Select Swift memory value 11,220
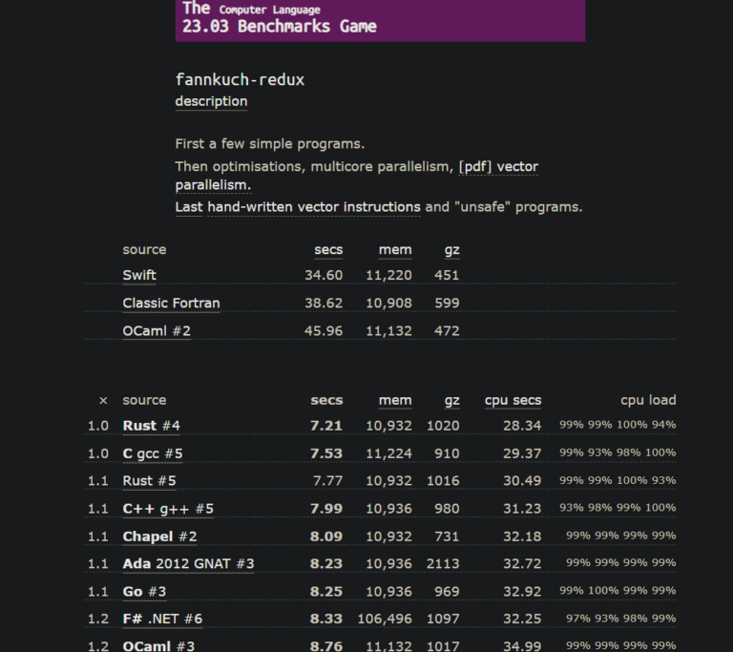Viewport: 733px width, 652px height. [389, 276]
